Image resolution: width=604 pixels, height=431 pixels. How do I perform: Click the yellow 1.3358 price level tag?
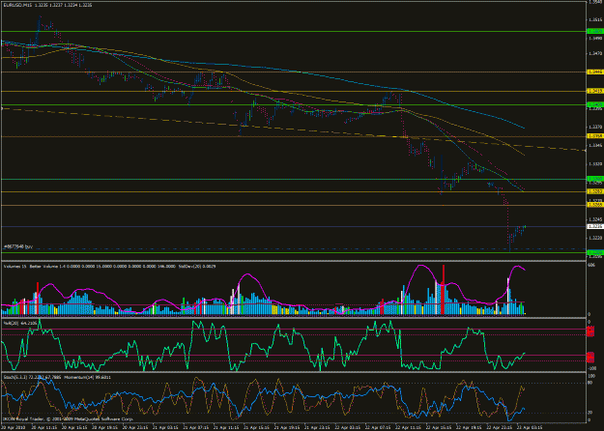pyautogui.click(x=594, y=136)
